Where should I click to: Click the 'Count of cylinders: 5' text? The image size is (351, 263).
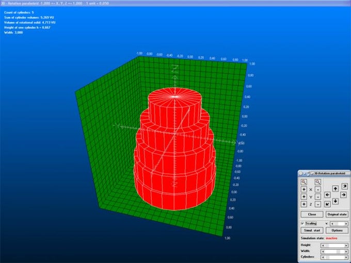point(19,12)
